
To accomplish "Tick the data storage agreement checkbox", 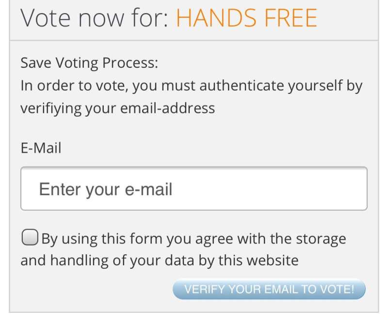I will (x=30, y=238).
